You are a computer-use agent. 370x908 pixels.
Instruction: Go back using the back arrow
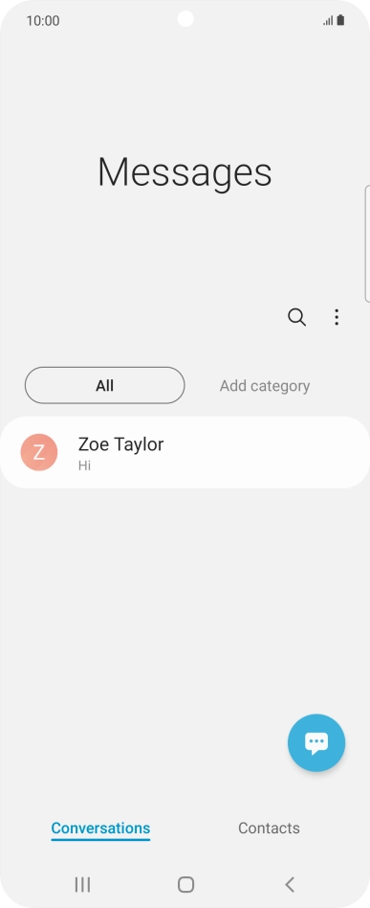pyautogui.click(x=290, y=884)
